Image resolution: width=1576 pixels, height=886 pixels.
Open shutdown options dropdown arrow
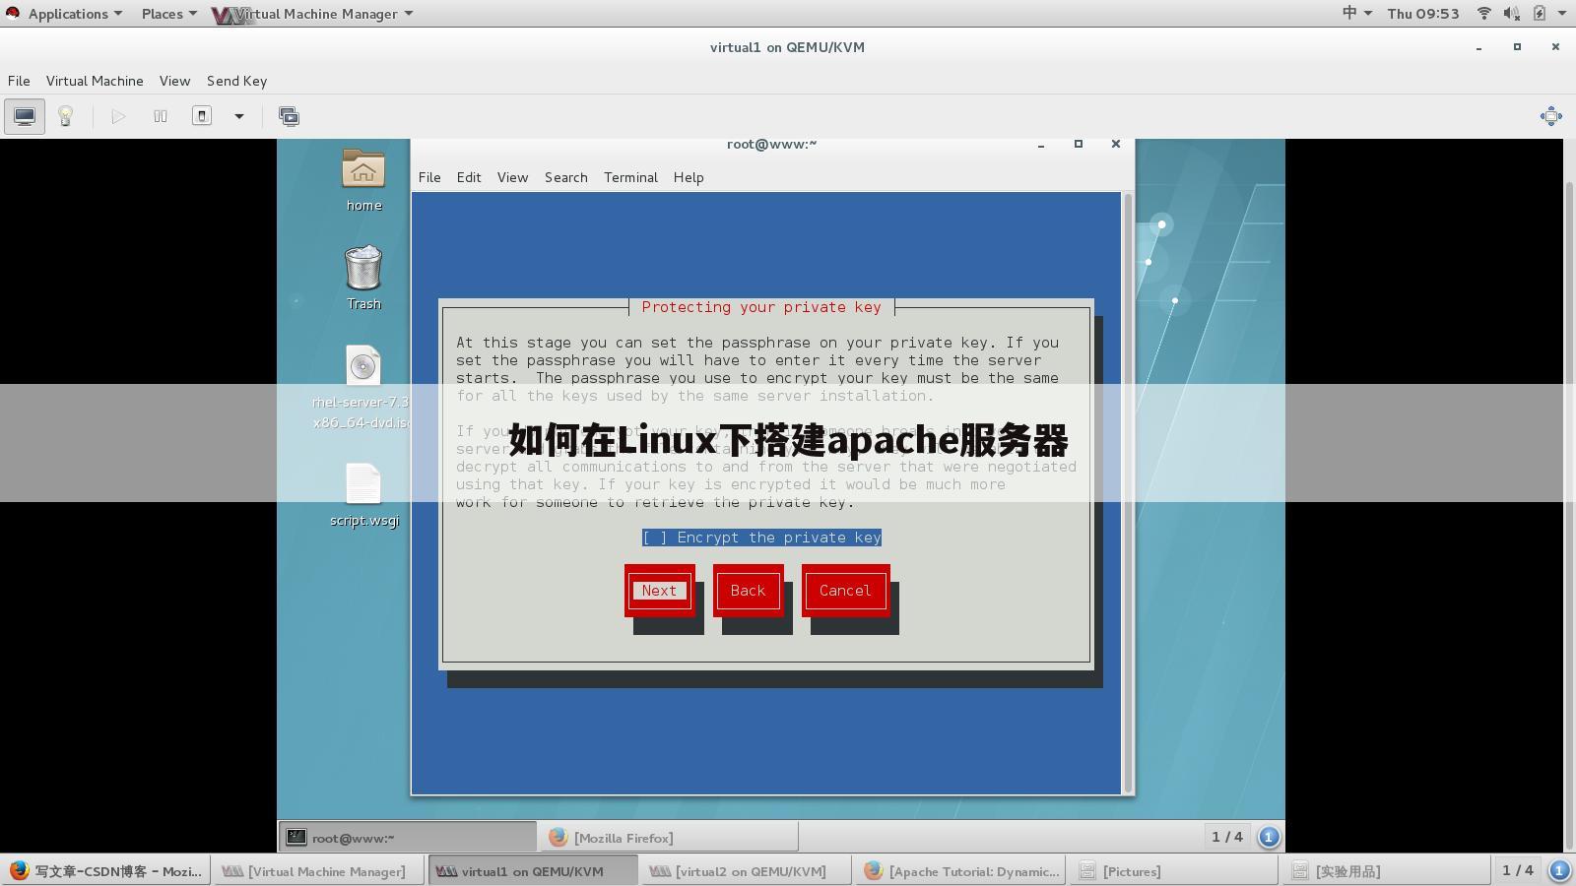pos(238,116)
